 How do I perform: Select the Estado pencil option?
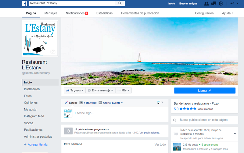click(71, 103)
